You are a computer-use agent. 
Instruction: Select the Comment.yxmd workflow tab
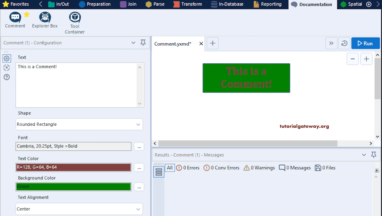click(173, 43)
